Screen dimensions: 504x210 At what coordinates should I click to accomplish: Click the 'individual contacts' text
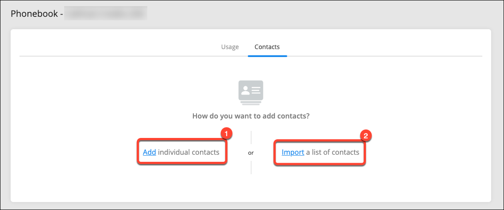[189, 152]
